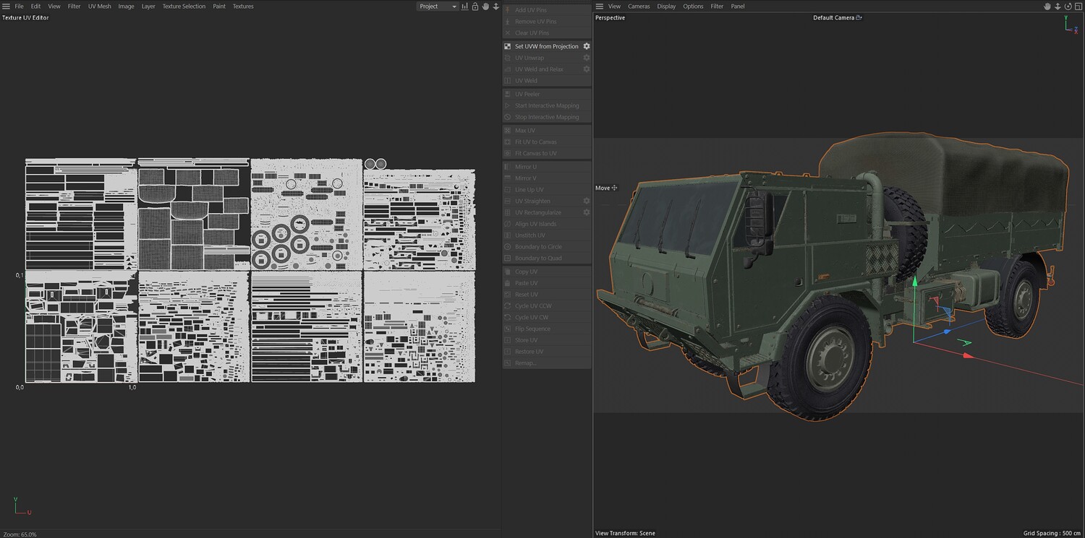
Task: Click the pan hand icon in UV editor
Action: (x=486, y=6)
